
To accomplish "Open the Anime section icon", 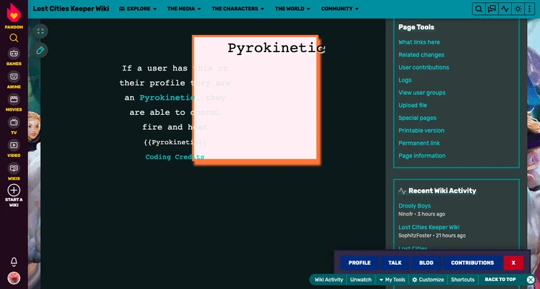I will click(14, 76).
